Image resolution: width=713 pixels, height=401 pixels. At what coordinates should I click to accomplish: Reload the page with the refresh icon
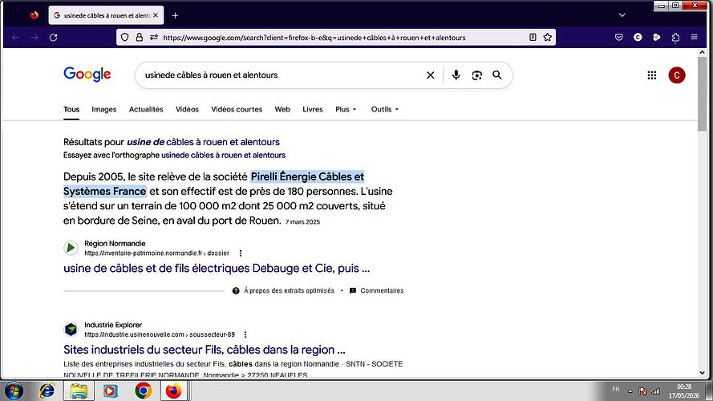pyautogui.click(x=53, y=37)
